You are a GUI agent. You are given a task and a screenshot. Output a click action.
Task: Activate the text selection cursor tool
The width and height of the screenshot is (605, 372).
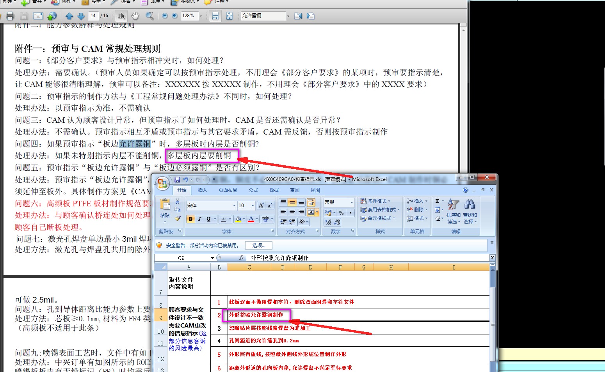point(121,16)
